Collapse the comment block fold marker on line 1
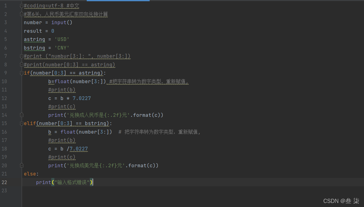 tap(22, 6)
